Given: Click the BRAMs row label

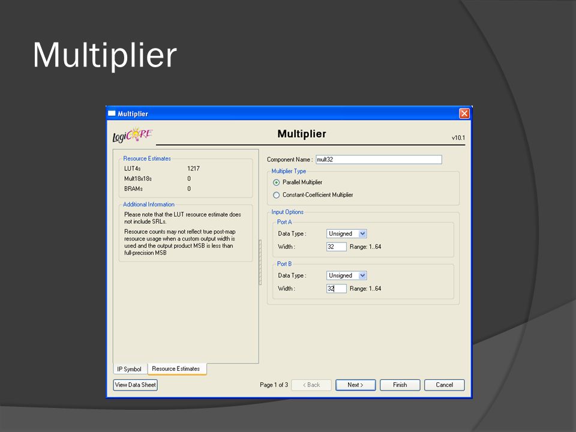Looking at the screenshot, I should (133, 189).
